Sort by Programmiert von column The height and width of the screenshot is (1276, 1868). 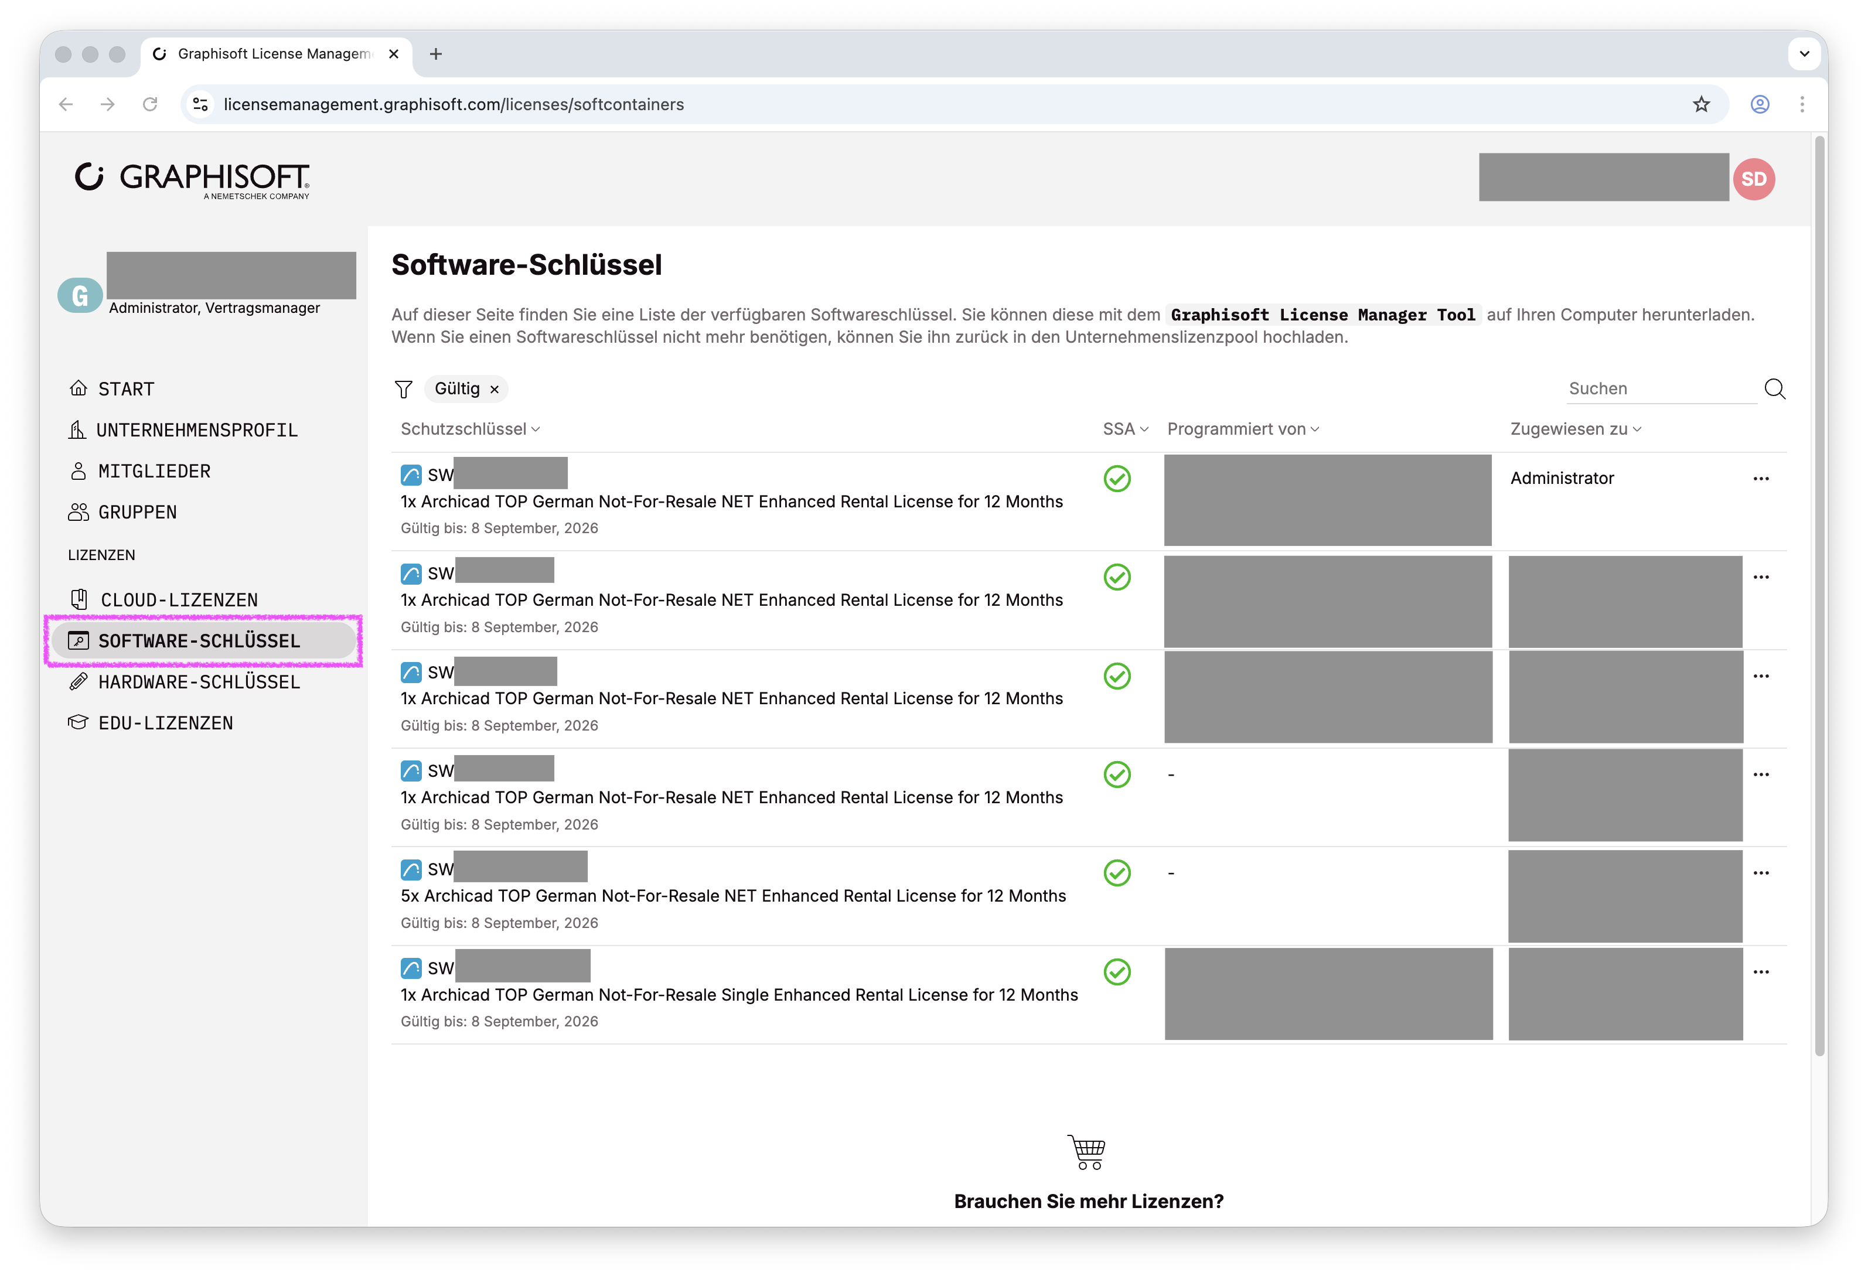pos(1243,429)
